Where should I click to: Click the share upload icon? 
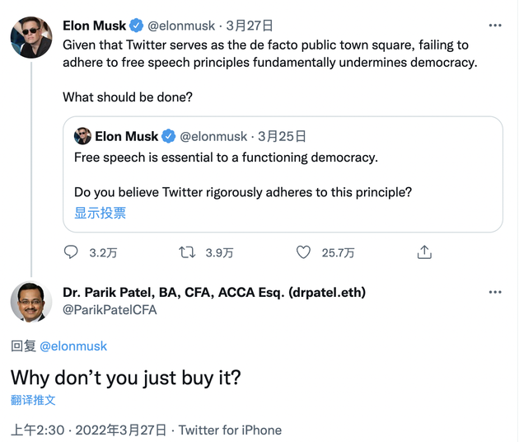[x=424, y=252]
